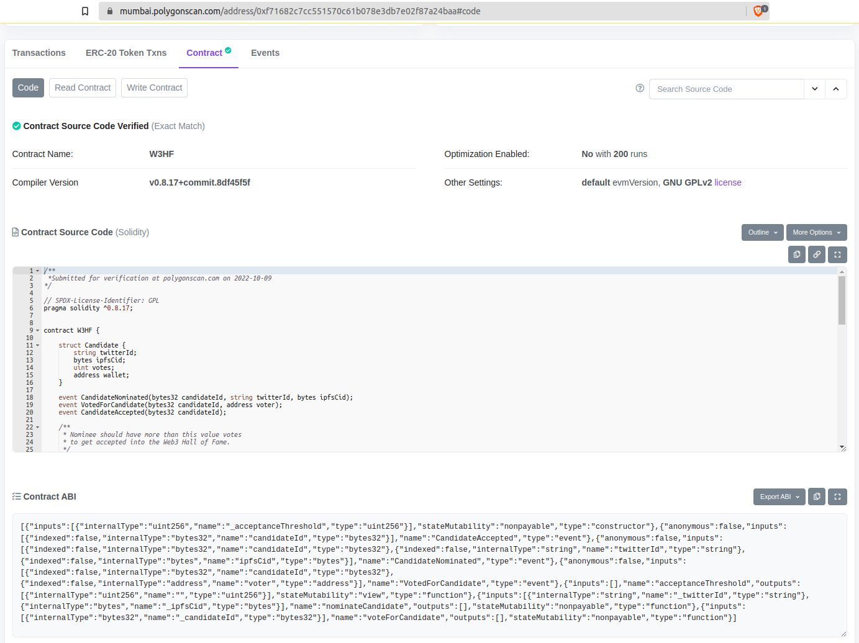Toggle fullscreen for Contract ABI box
The width and height of the screenshot is (859, 643).
pos(837,497)
